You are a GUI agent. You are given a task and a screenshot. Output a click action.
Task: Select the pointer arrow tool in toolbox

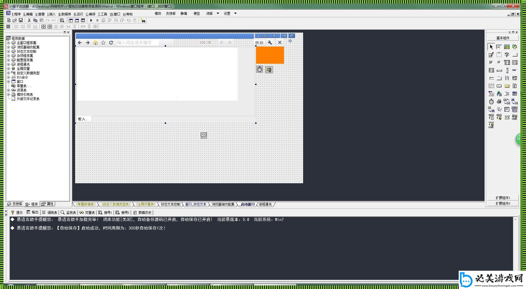tap(491, 47)
